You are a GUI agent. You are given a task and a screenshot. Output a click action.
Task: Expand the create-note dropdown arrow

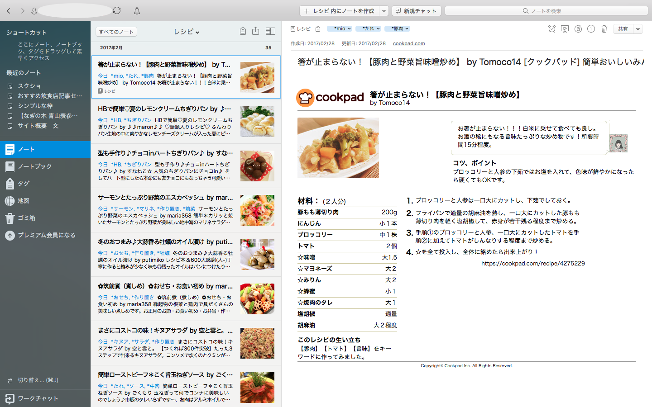[x=384, y=11]
